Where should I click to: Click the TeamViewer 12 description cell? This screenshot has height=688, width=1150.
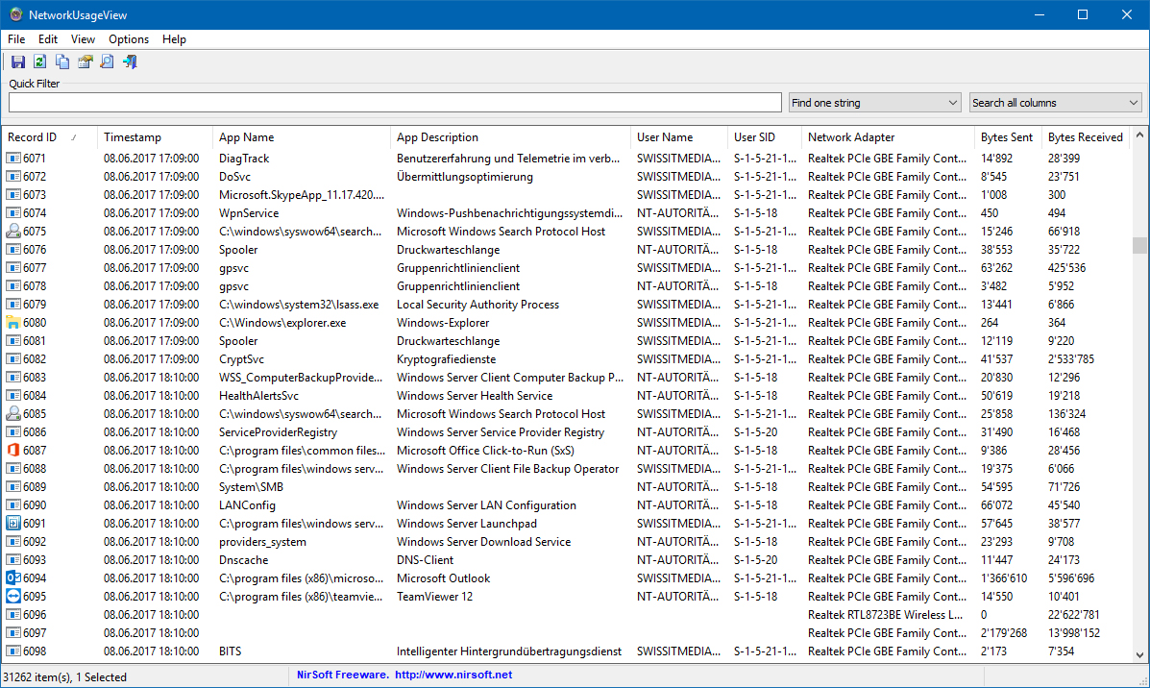(434, 597)
